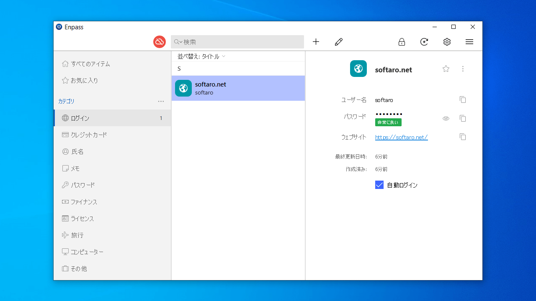
Task: Select the 旅行 category
Action: [112, 235]
